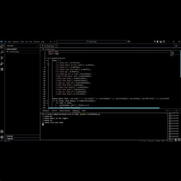Click the 'python rockthebody.py' terminal command
181x181 pixels.
[90, 114]
